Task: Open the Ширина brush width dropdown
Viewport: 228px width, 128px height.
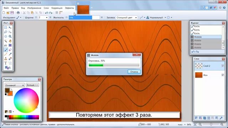Action: pos(47,17)
